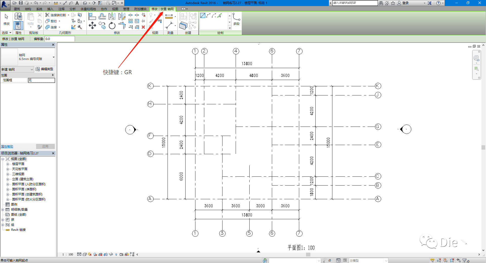Activate the Move tool
486x263 pixels.
tap(92, 26)
